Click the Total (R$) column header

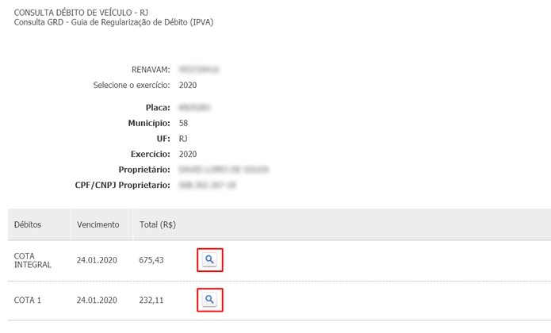[x=157, y=225]
